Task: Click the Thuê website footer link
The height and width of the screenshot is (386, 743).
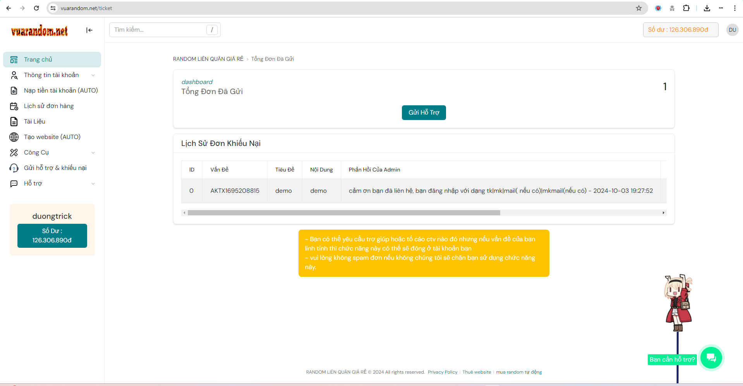Action: tap(477, 372)
